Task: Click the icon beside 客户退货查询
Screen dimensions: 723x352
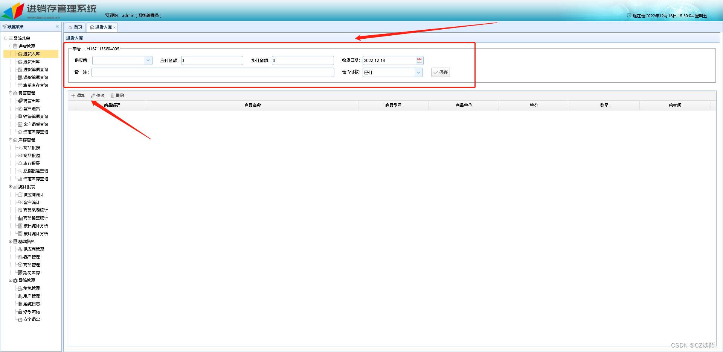Action: [x=20, y=124]
